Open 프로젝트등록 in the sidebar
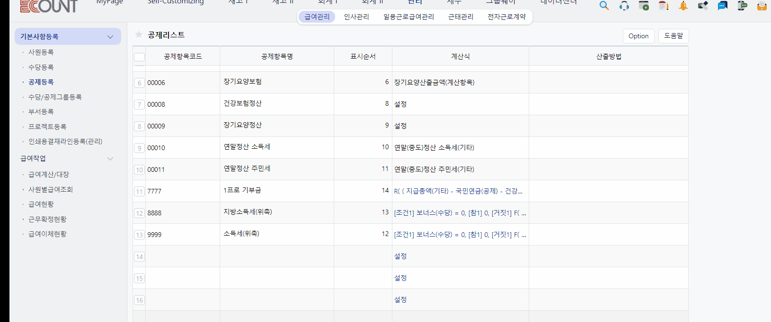The width and height of the screenshot is (771, 322). (x=47, y=127)
